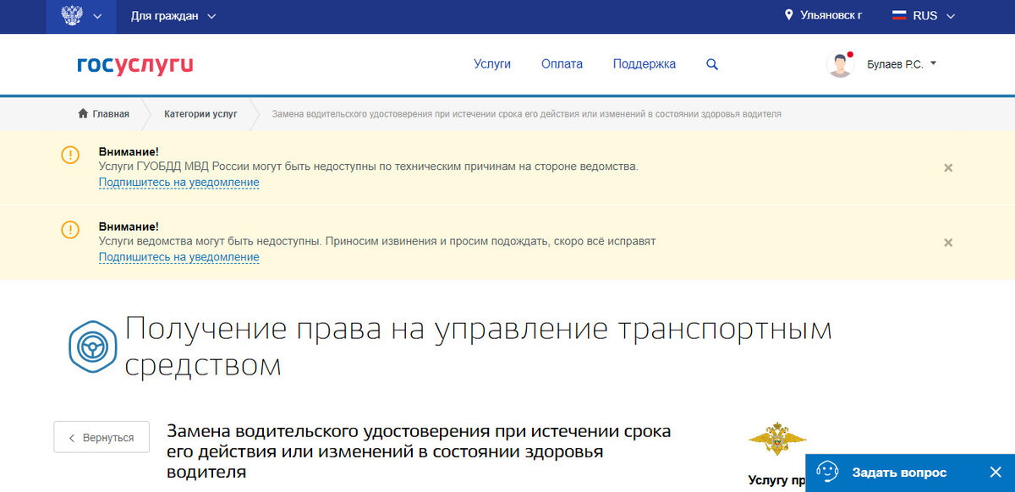
Task: Select the steering wheel service emblem
Action: pyautogui.click(x=91, y=346)
